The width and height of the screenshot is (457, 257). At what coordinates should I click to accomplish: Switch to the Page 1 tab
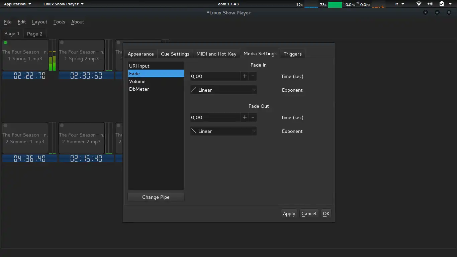click(x=12, y=33)
